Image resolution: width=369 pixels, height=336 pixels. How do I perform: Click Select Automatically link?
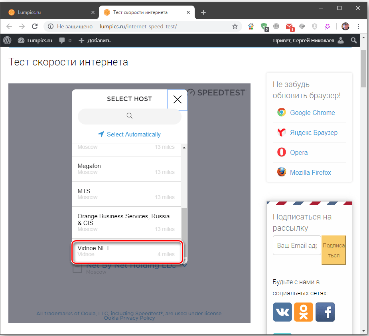[x=129, y=134]
